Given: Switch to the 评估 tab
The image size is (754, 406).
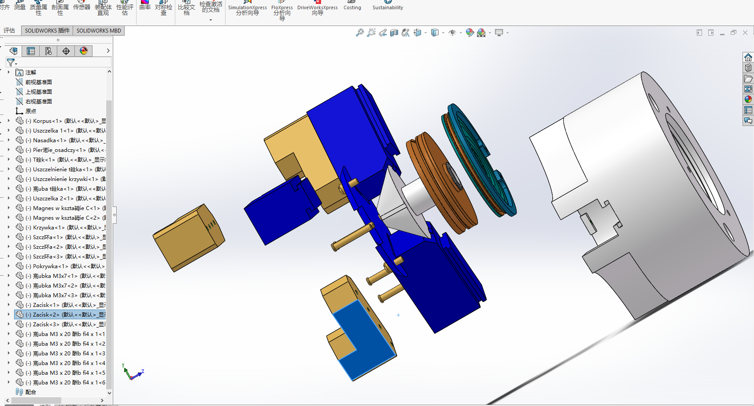Looking at the screenshot, I should point(9,30).
